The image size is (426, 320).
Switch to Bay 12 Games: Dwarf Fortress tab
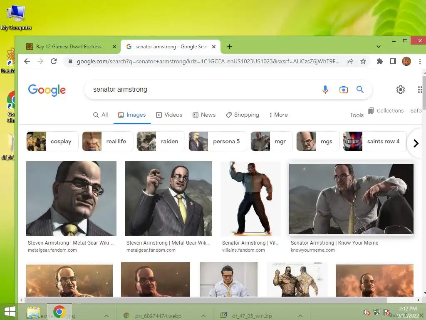tap(69, 47)
